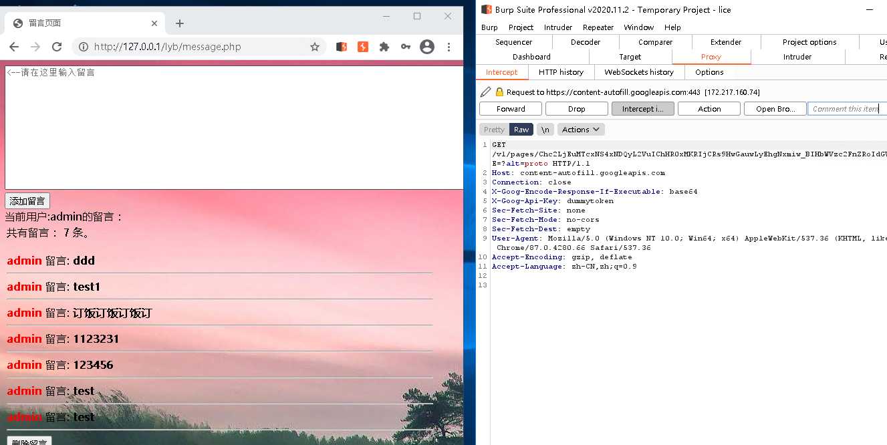The image size is (887, 445).
Task: Switch to the Intruder tab in tool tabs
Action: tap(797, 57)
